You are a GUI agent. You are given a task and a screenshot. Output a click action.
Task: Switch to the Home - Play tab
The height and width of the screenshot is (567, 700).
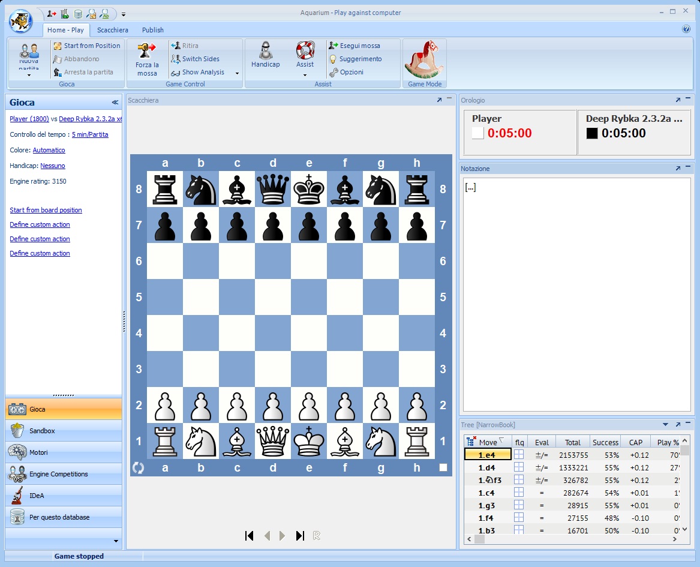coord(65,30)
